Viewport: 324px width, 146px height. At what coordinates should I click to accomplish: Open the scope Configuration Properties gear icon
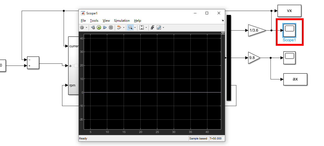pos(82,27)
